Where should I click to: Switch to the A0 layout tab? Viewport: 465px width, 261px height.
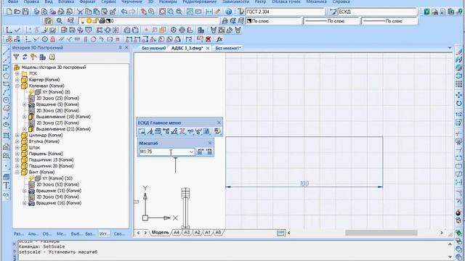click(218, 233)
